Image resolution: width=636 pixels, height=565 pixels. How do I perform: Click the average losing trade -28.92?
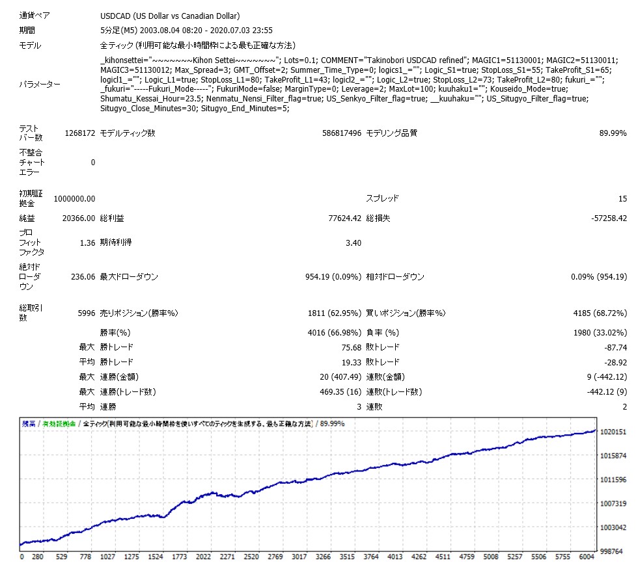point(615,363)
